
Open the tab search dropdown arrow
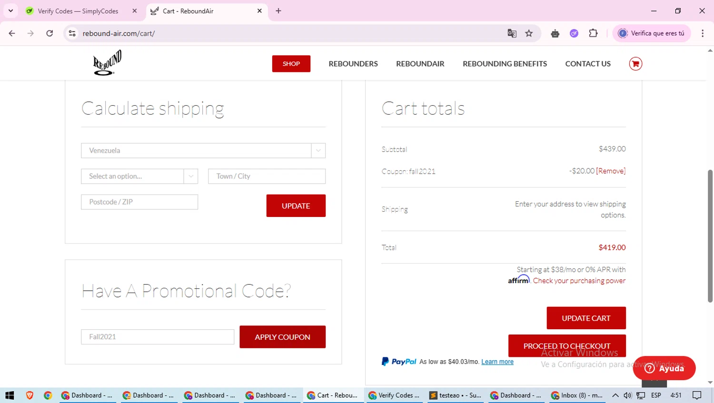(x=10, y=11)
